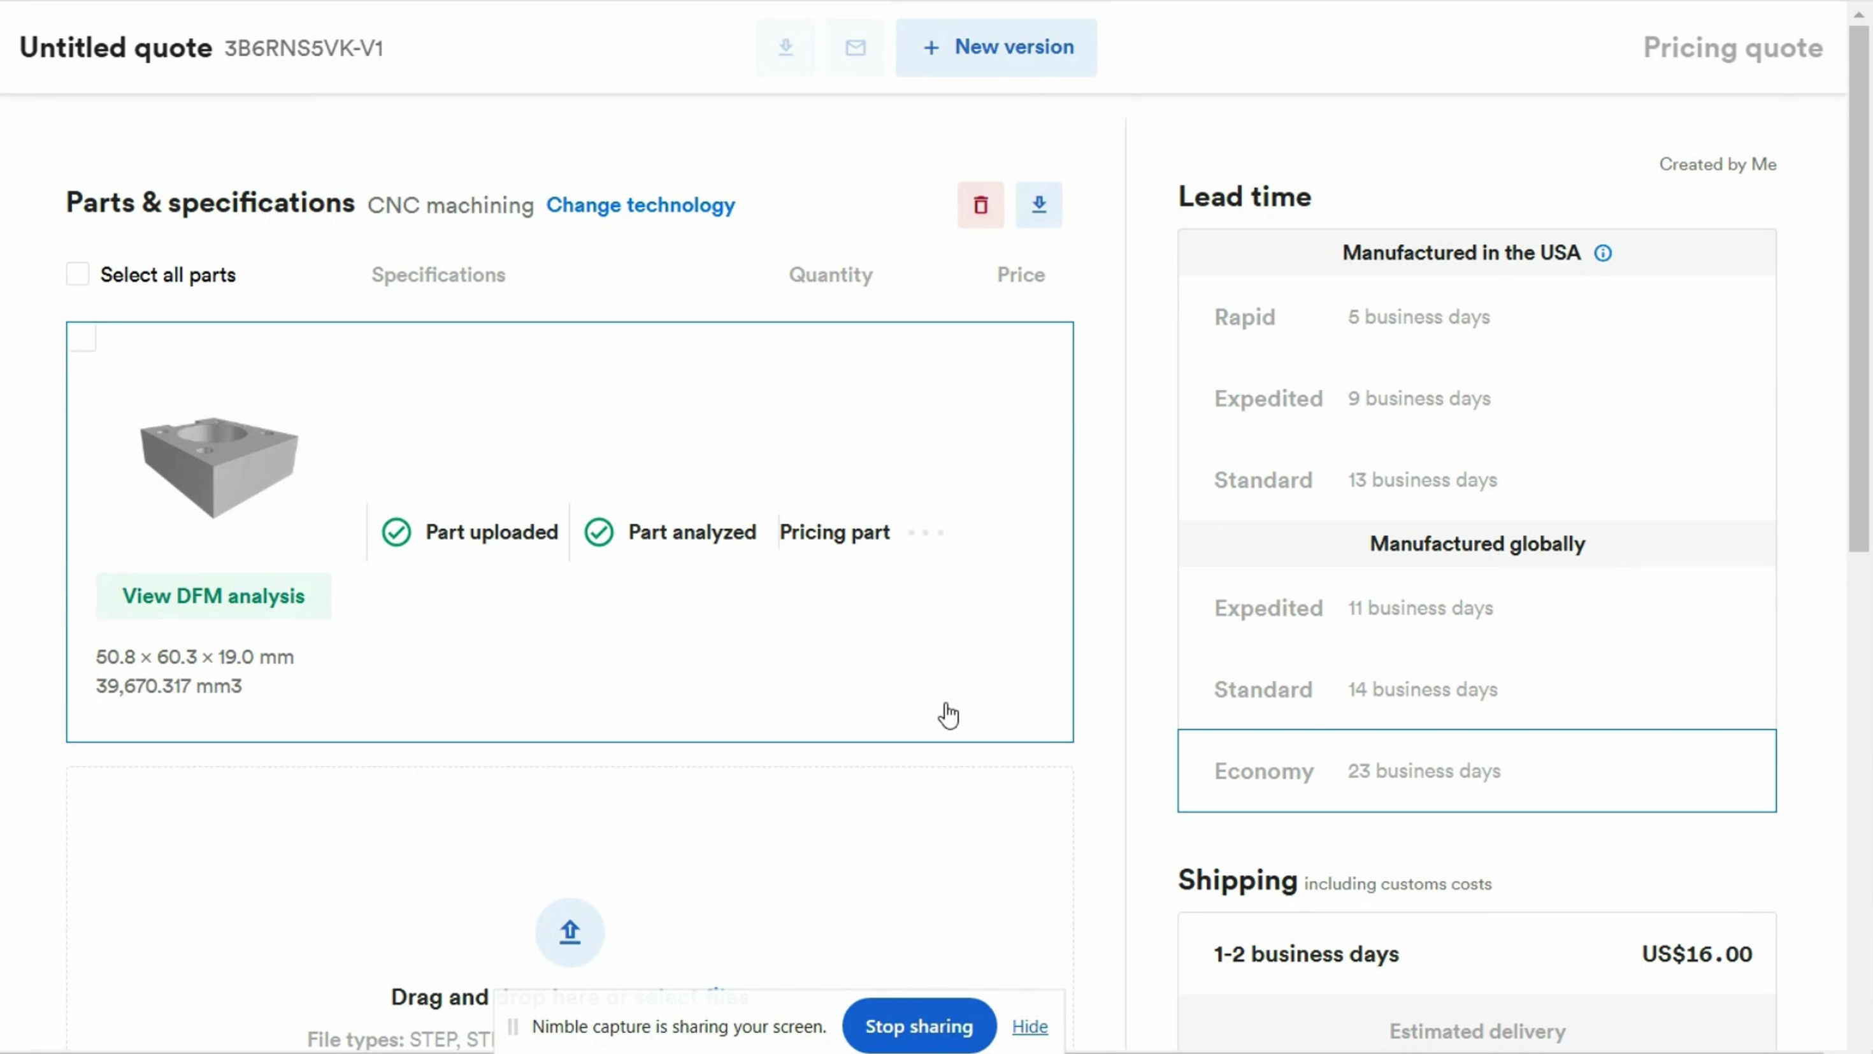Click the Manufactured globally heading
Viewport: 1873px width, 1054px height.
[x=1477, y=544]
